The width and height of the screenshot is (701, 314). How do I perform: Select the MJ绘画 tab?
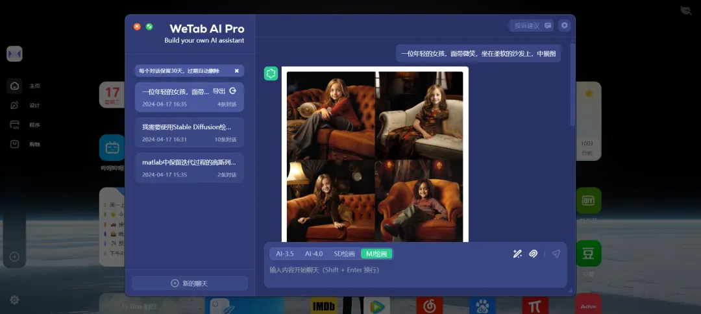(376, 254)
